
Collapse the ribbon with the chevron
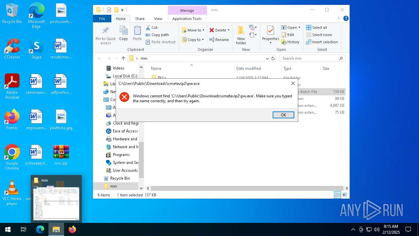point(339,19)
